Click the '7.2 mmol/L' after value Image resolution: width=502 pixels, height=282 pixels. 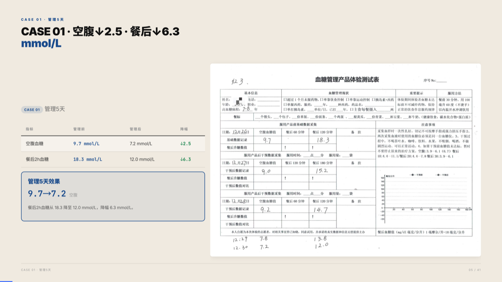click(x=141, y=144)
